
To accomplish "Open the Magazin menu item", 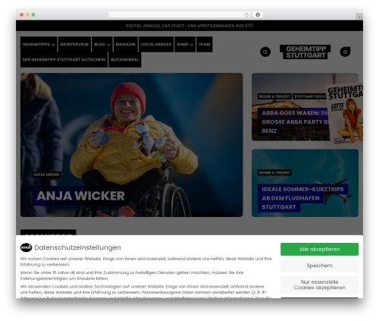I will (126, 44).
